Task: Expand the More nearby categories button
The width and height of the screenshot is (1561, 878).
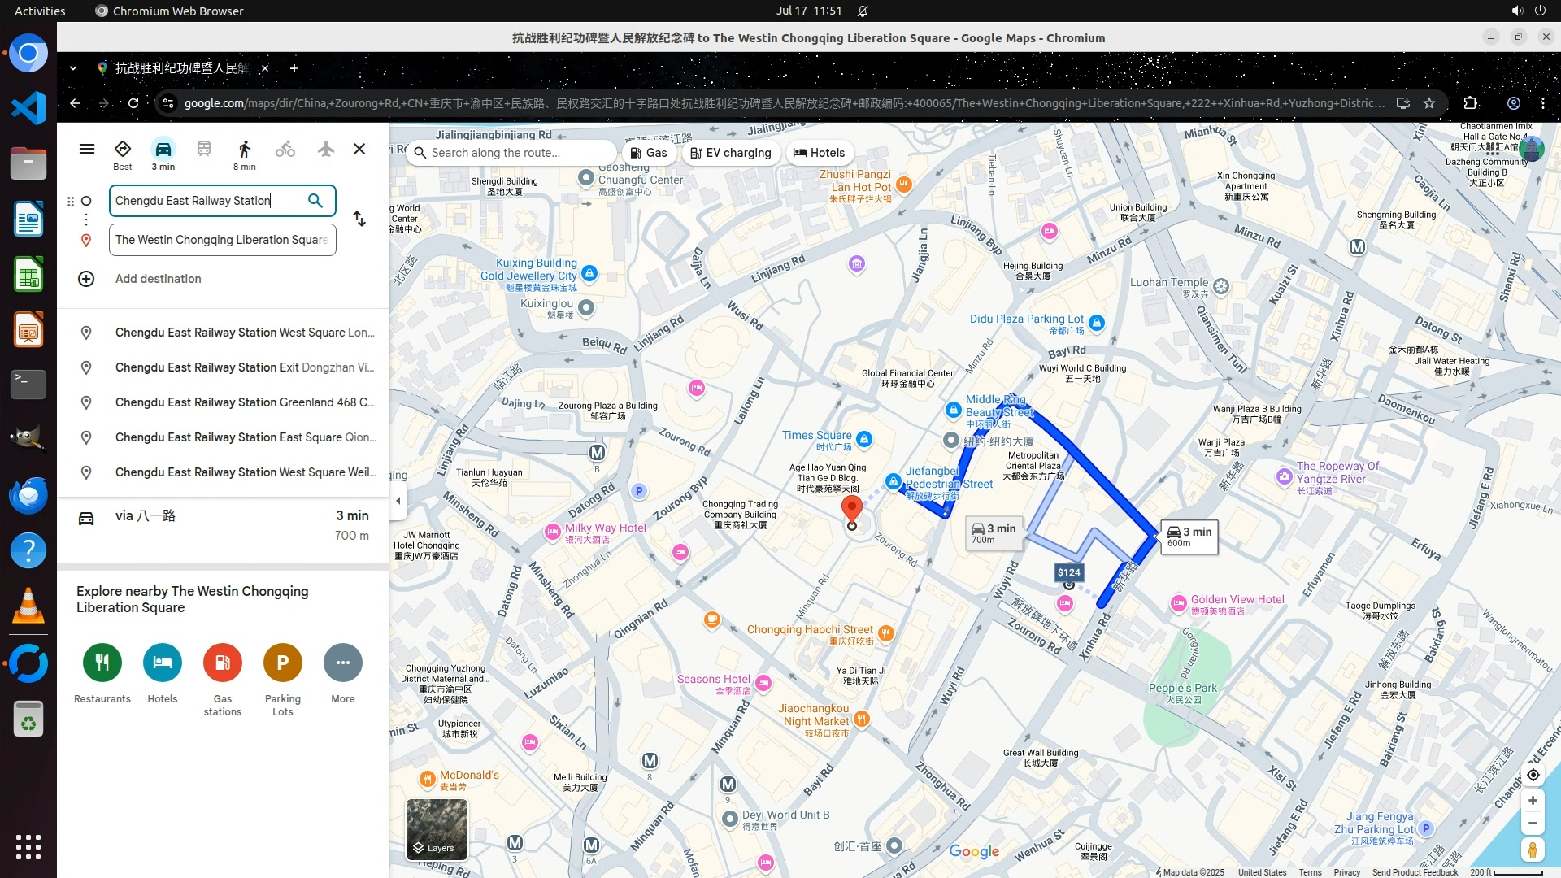Action: [x=342, y=663]
